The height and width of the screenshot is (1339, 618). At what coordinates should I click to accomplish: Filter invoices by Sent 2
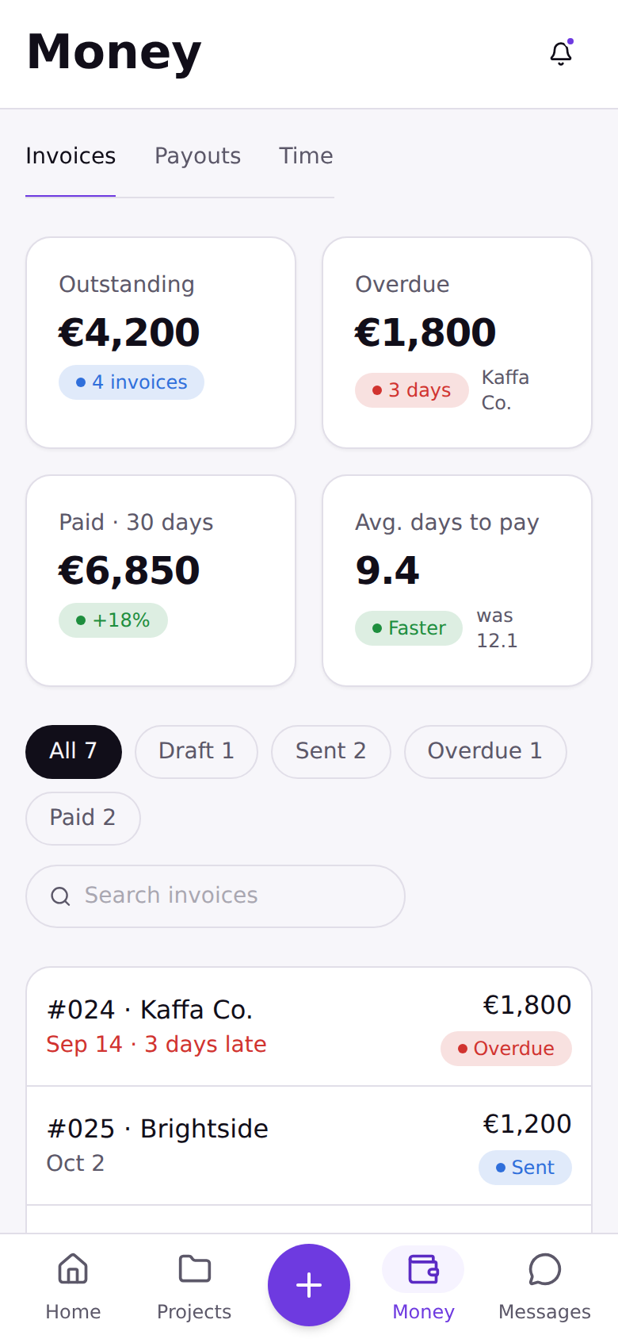[330, 751]
